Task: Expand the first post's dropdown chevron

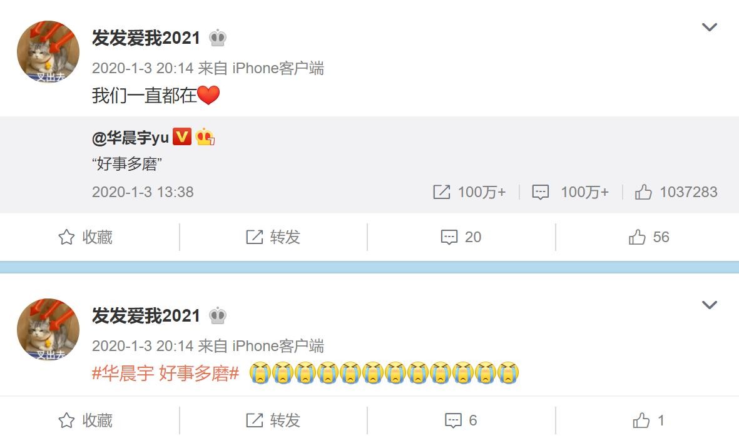Action: pos(710,27)
